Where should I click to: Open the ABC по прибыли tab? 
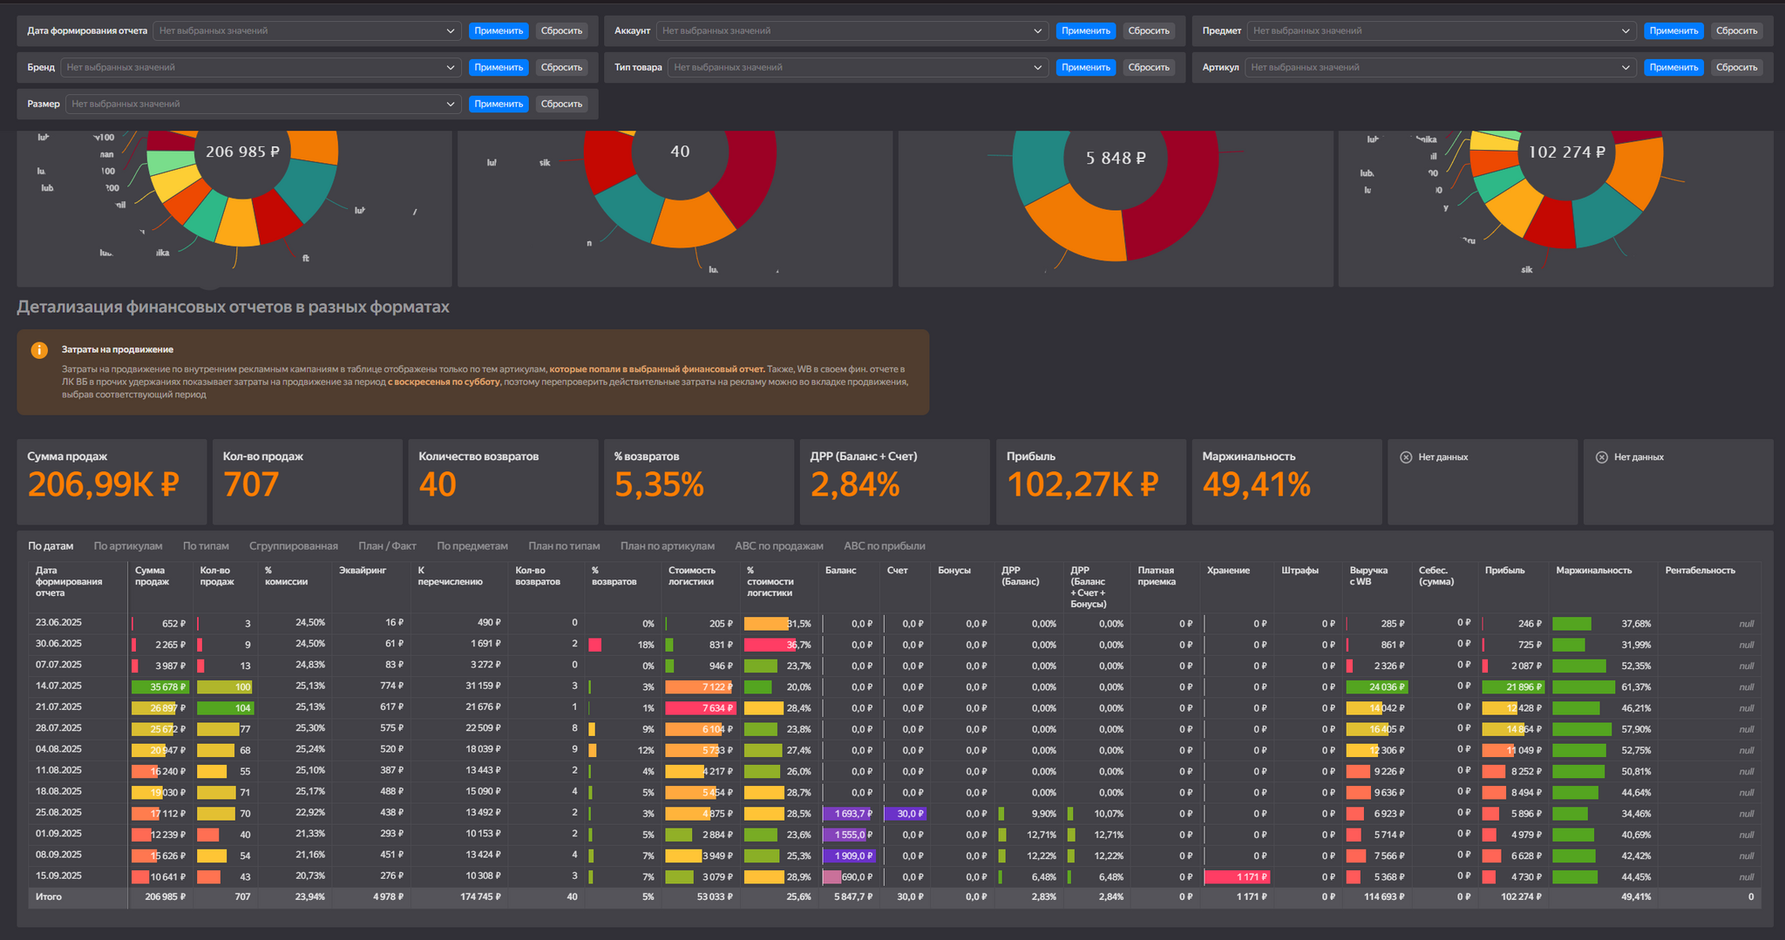[x=884, y=546]
